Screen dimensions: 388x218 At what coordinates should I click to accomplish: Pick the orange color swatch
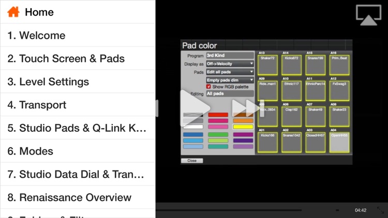[x=243, y=121]
